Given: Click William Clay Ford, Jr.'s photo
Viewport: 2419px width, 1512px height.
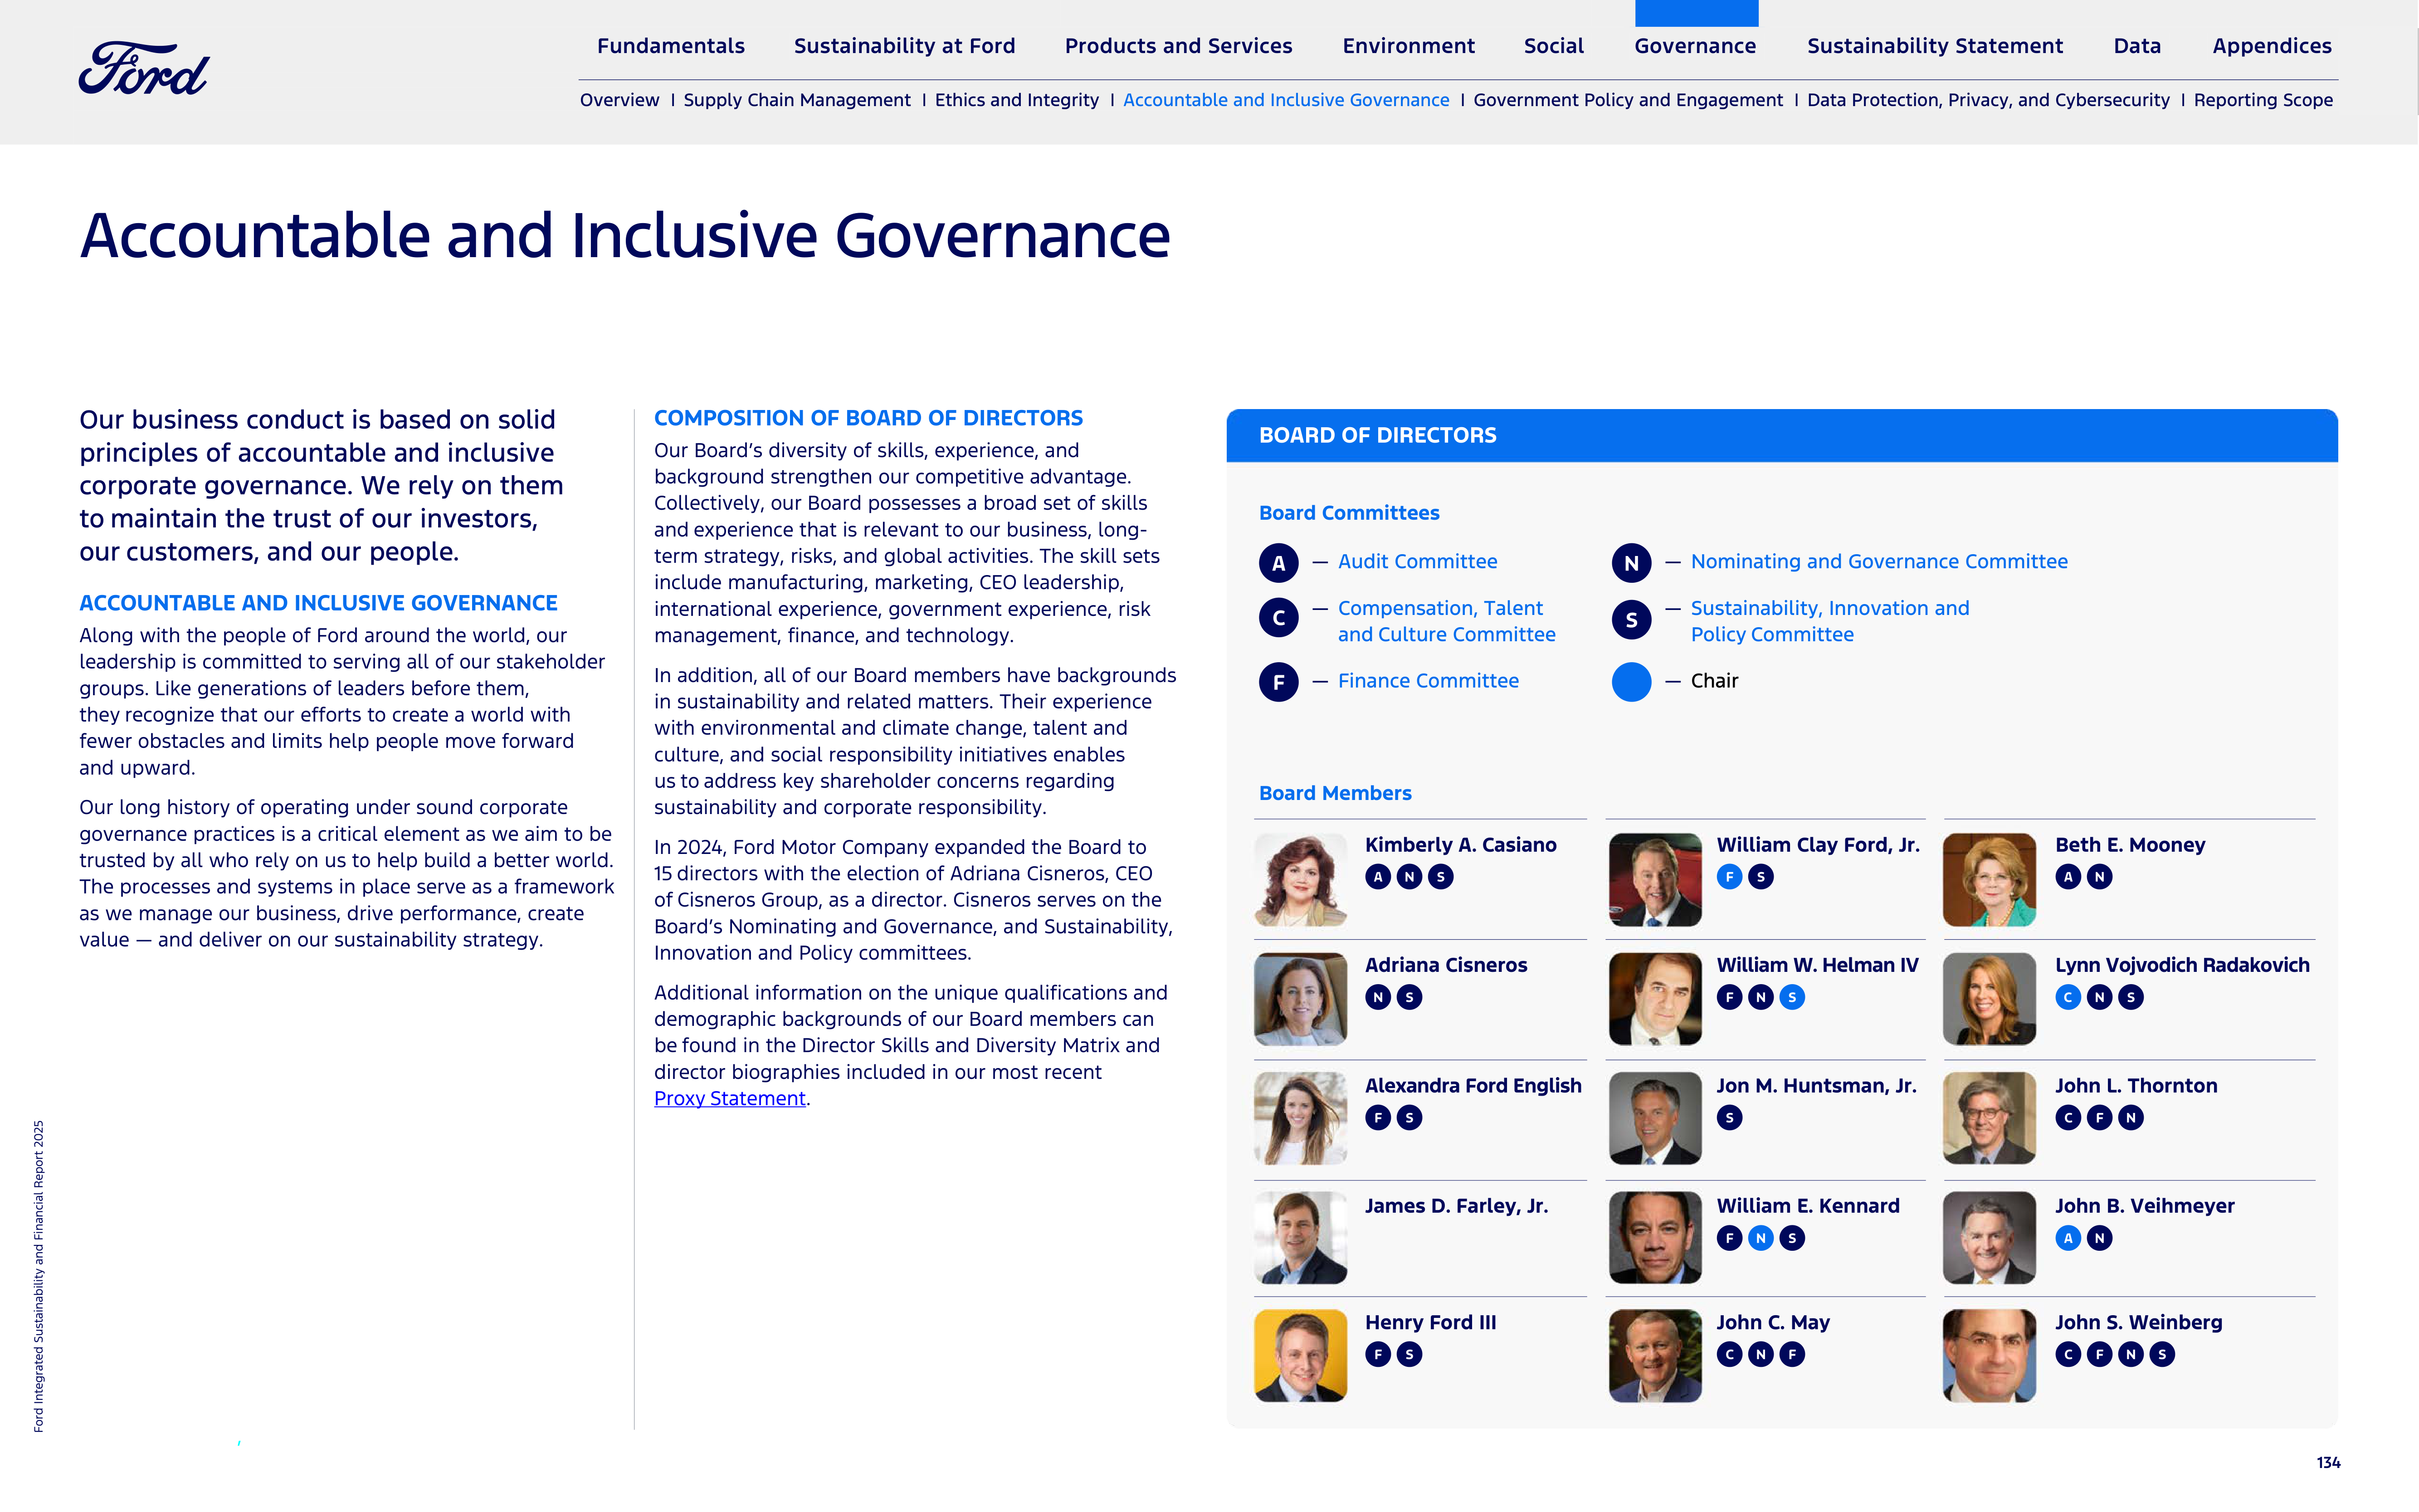Looking at the screenshot, I should pyautogui.click(x=1654, y=880).
